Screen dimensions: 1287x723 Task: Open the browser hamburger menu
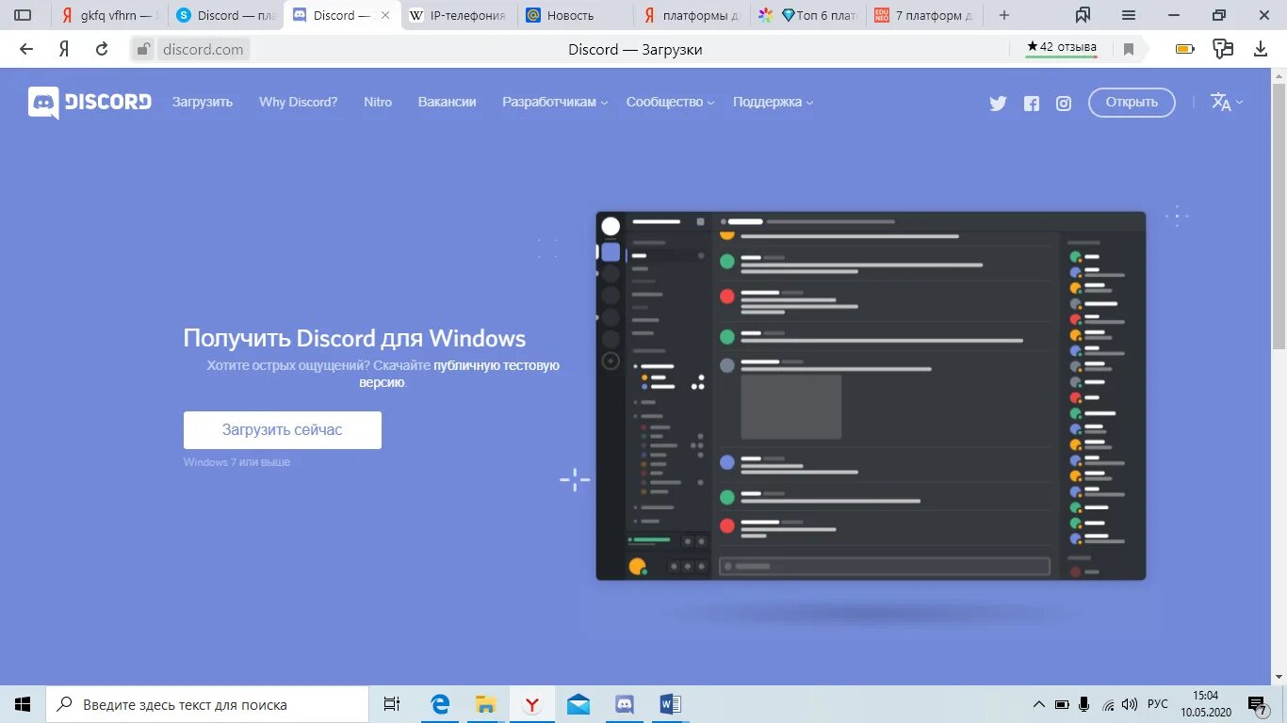tap(1129, 15)
